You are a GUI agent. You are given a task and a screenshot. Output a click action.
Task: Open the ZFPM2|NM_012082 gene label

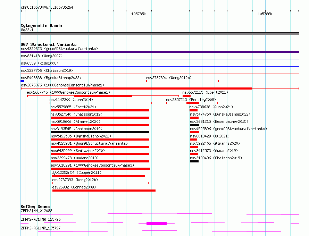(x=36, y=211)
